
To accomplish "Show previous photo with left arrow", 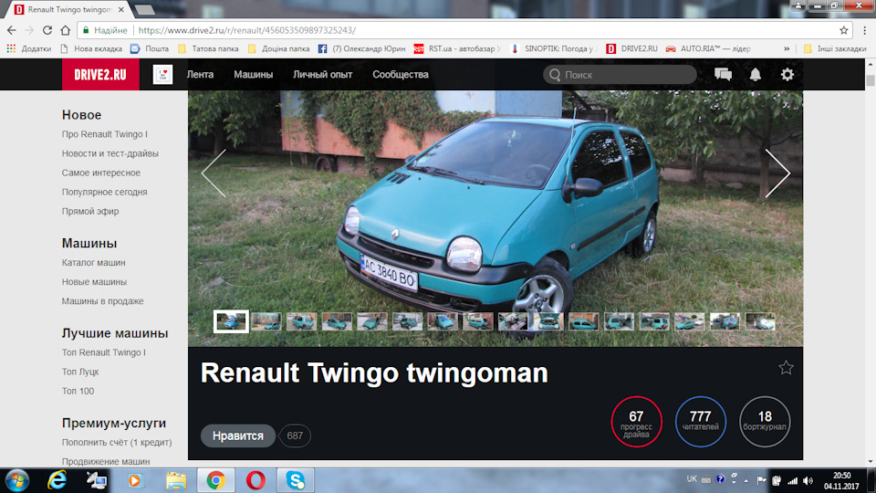I will pos(214,173).
